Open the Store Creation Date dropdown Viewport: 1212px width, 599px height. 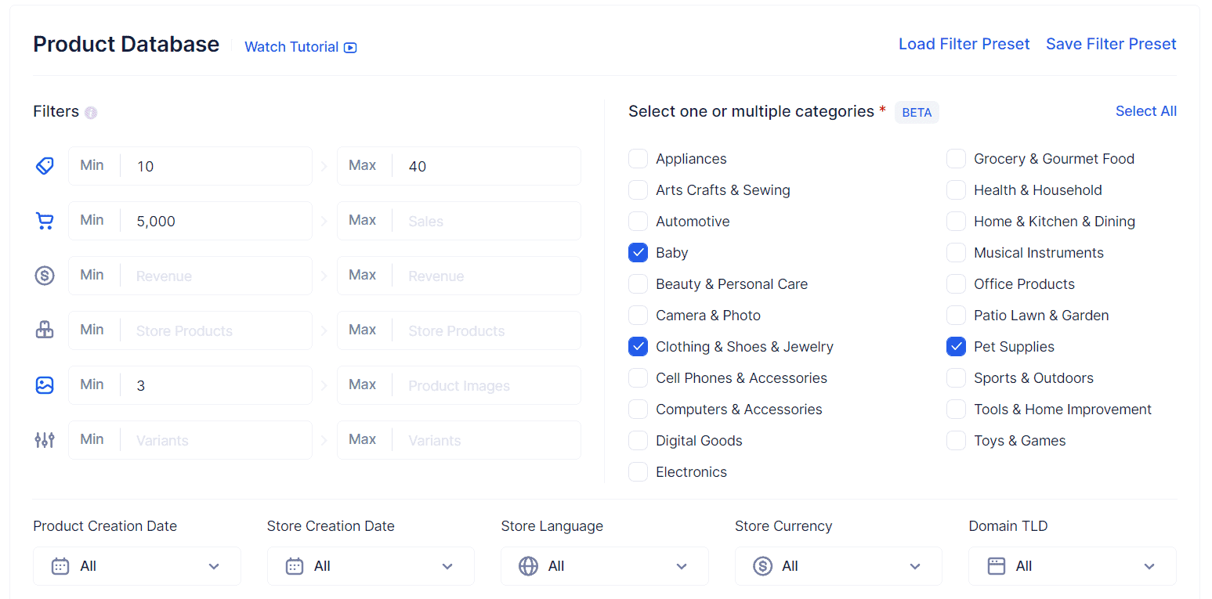pos(370,565)
